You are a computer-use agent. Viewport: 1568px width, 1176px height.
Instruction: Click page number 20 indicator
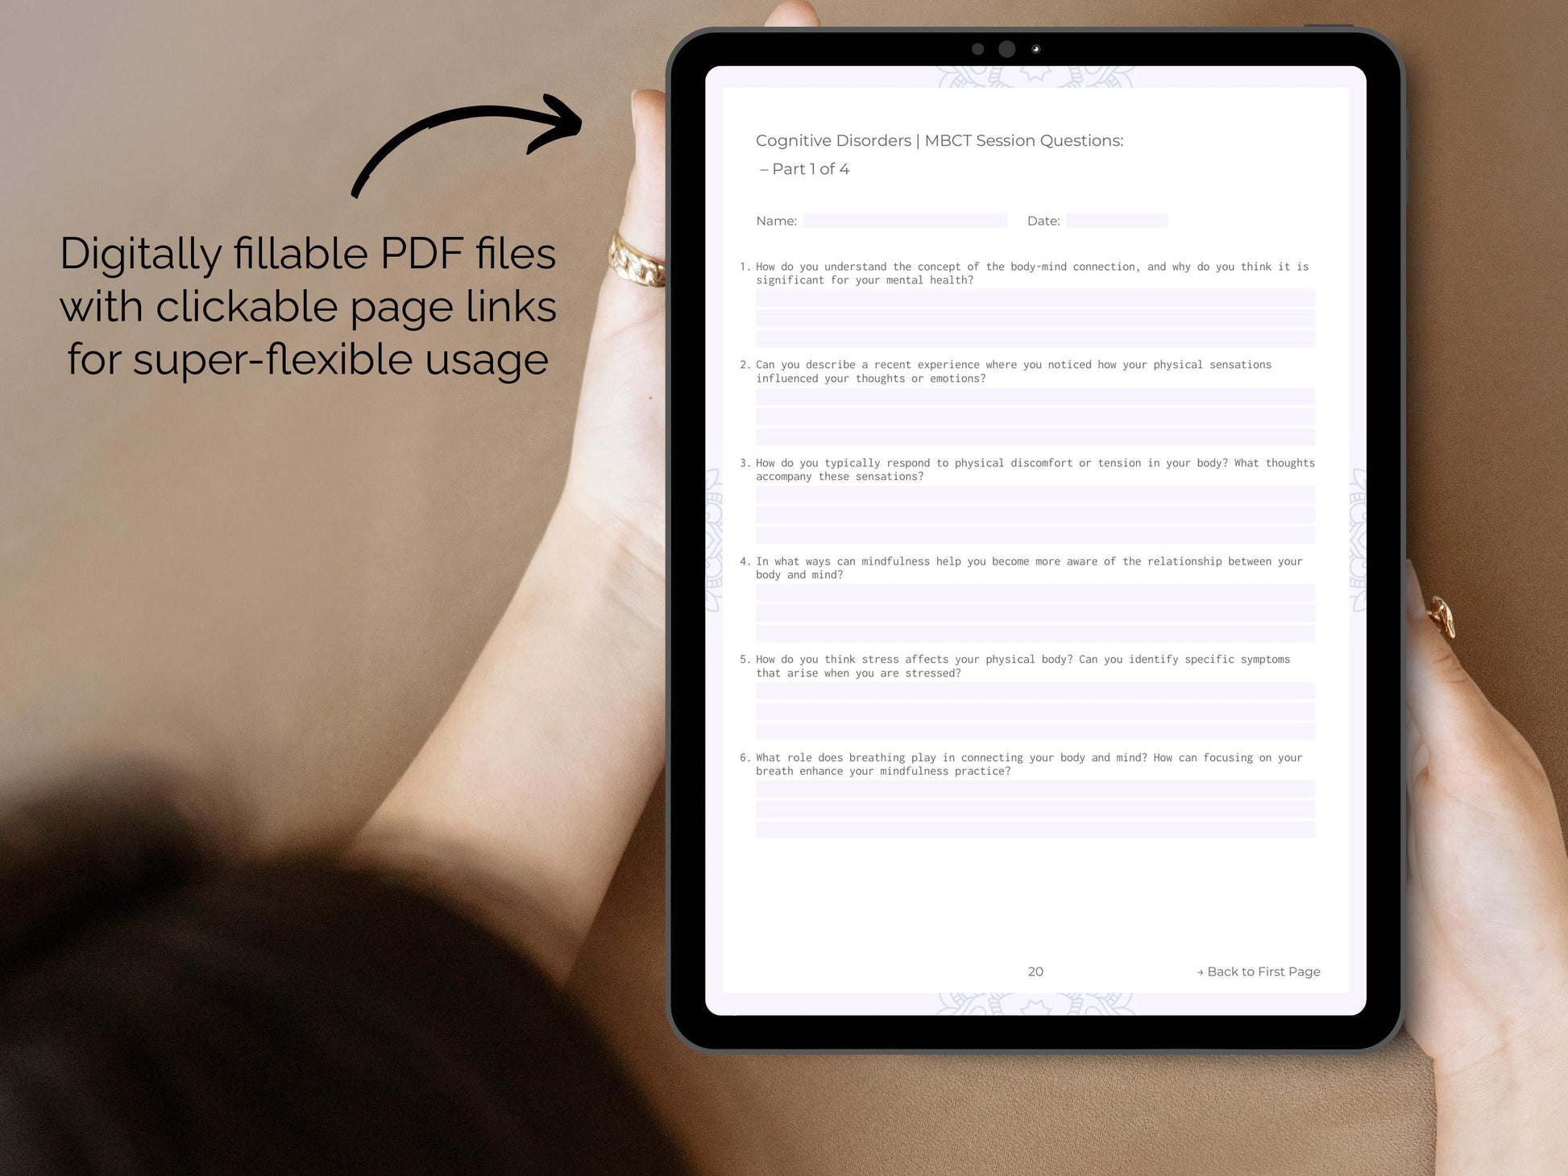tap(1038, 971)
